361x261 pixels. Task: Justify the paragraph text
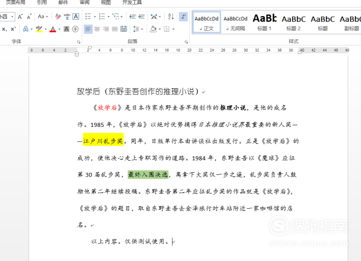coord(115,29)
